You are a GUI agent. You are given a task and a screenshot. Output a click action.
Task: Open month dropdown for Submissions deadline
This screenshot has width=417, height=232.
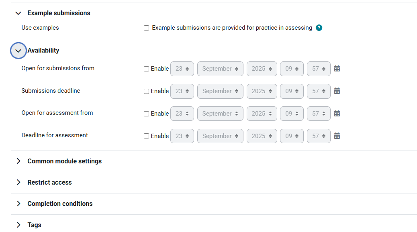click(220, 91)
